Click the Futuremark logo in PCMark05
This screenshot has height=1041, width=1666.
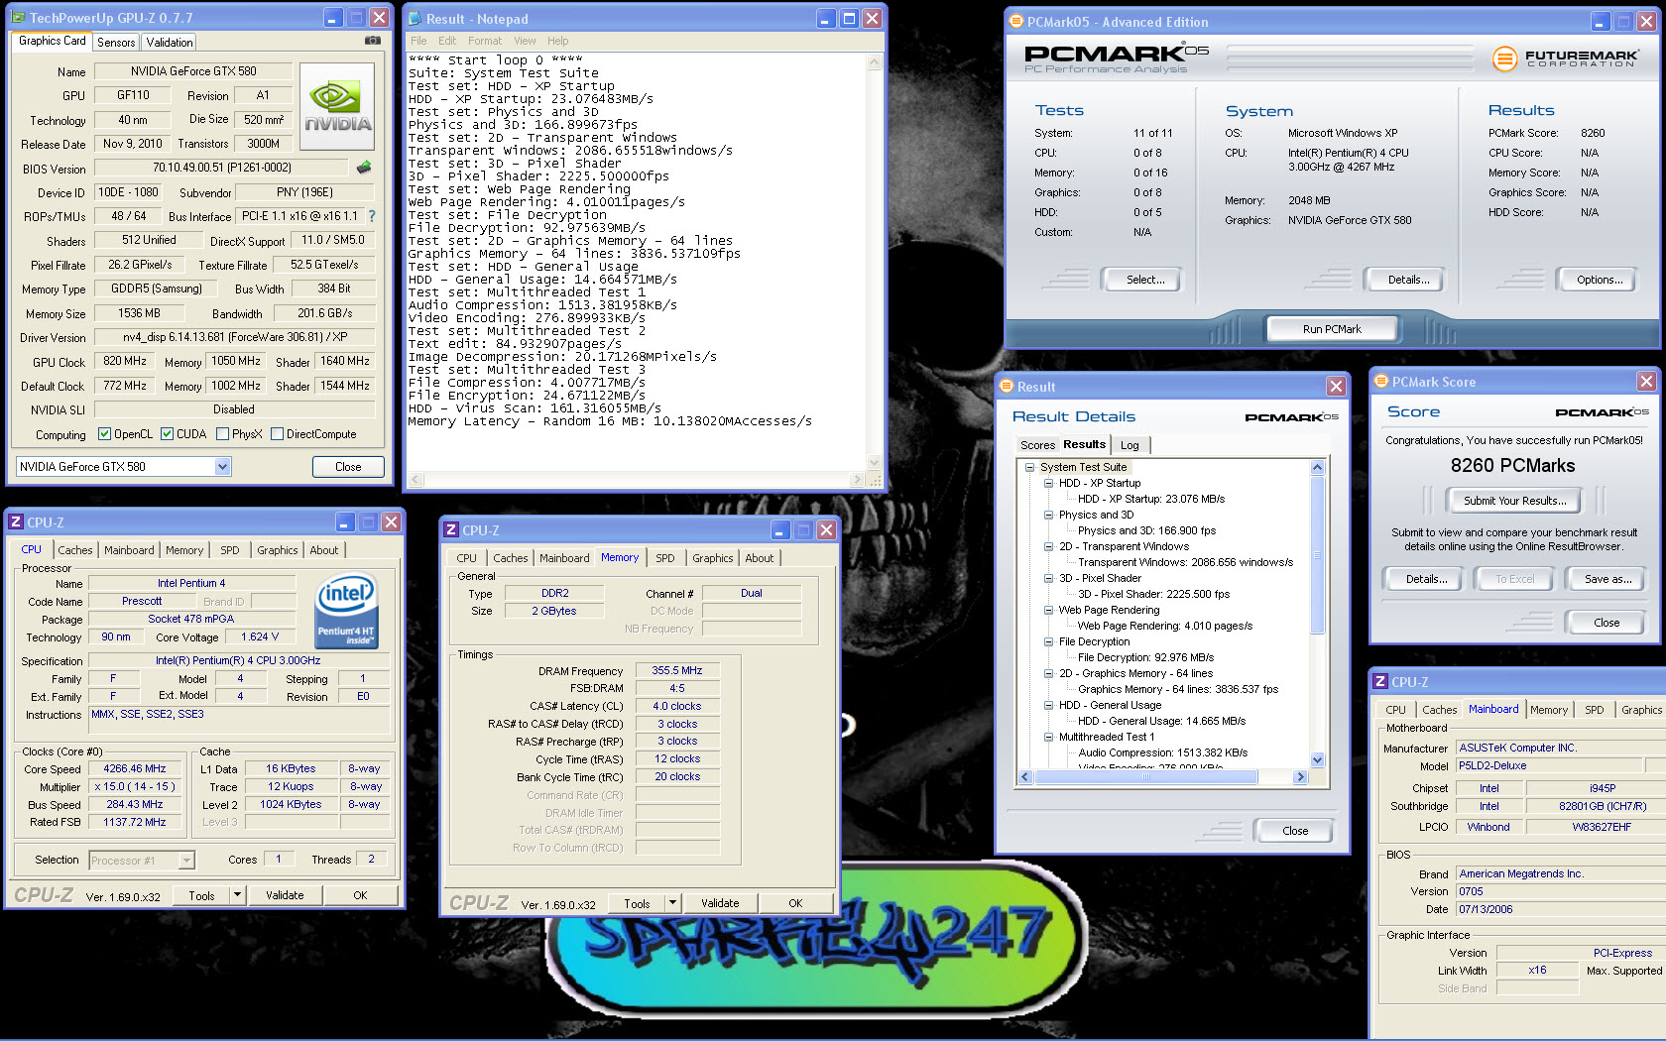(x=1565, y=58)
